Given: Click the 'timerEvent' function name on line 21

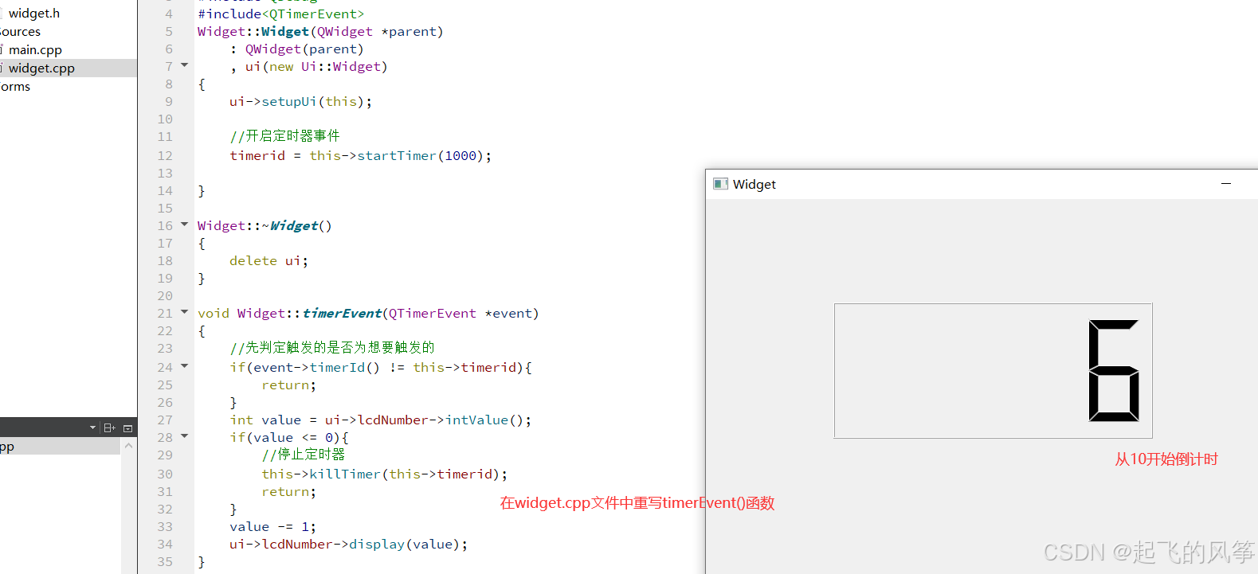Looking at the screenshot, I should (341, 313).
